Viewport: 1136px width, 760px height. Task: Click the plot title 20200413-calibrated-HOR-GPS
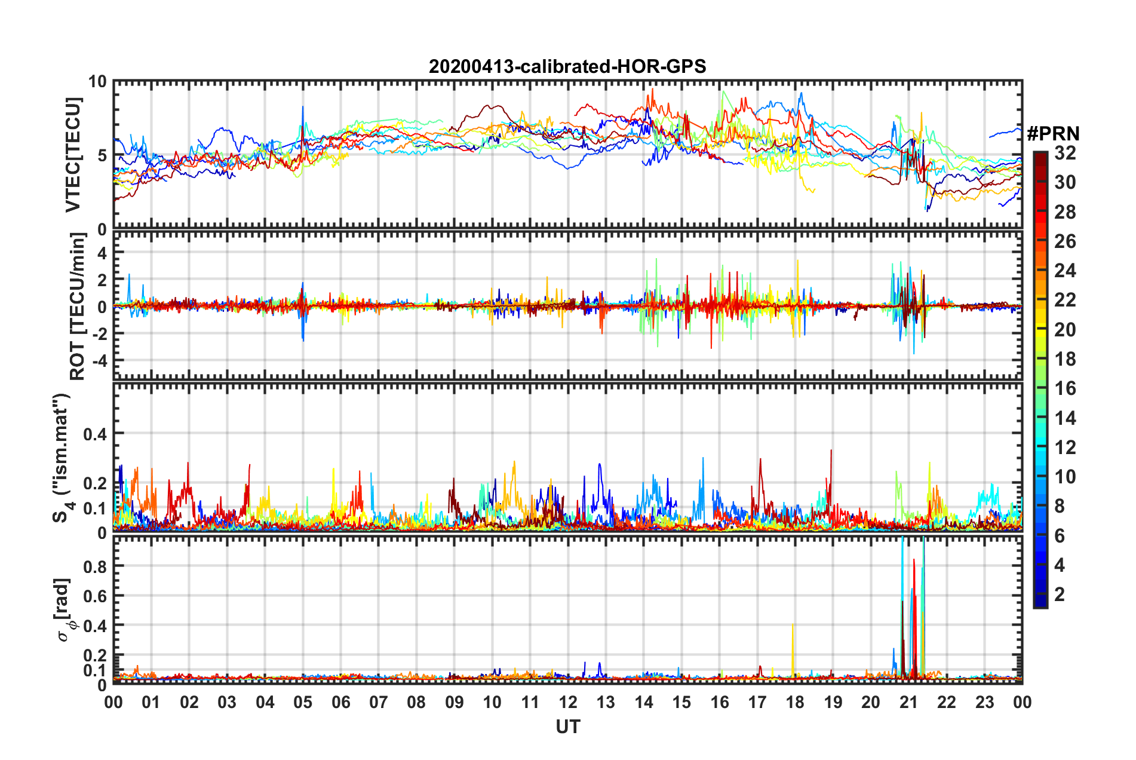tap(567, 66)
